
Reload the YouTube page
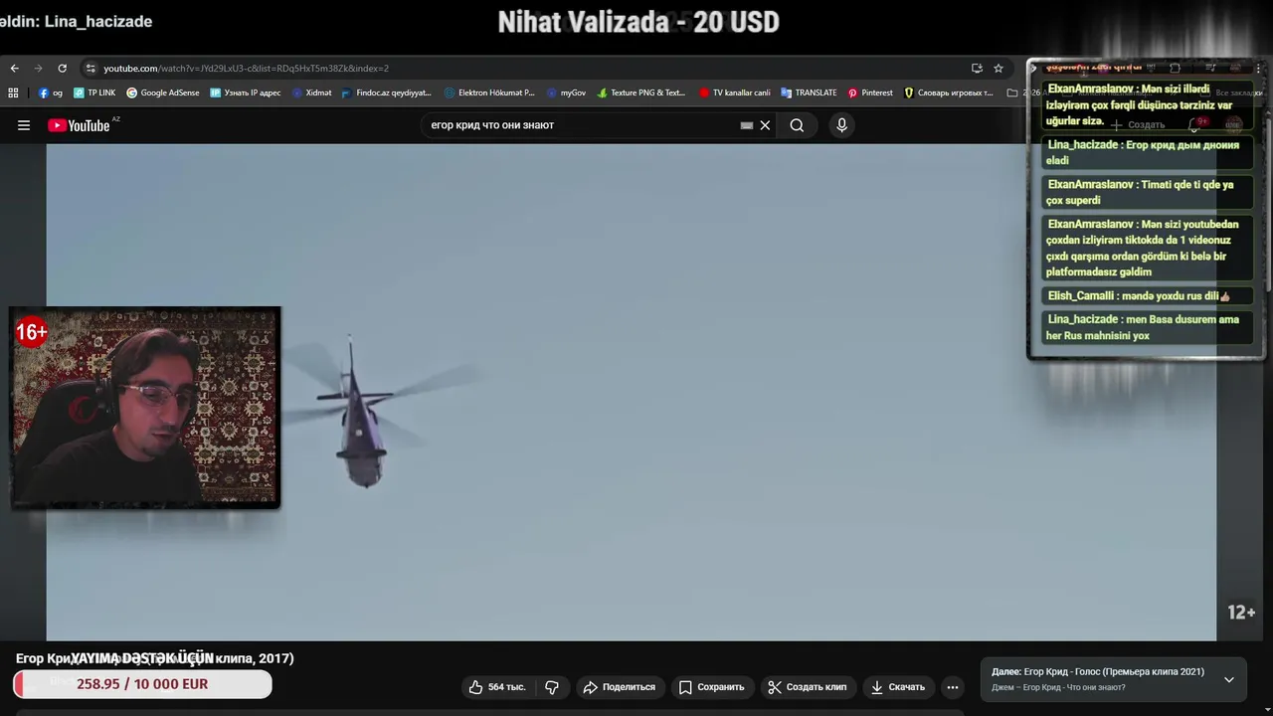[62, 69]
